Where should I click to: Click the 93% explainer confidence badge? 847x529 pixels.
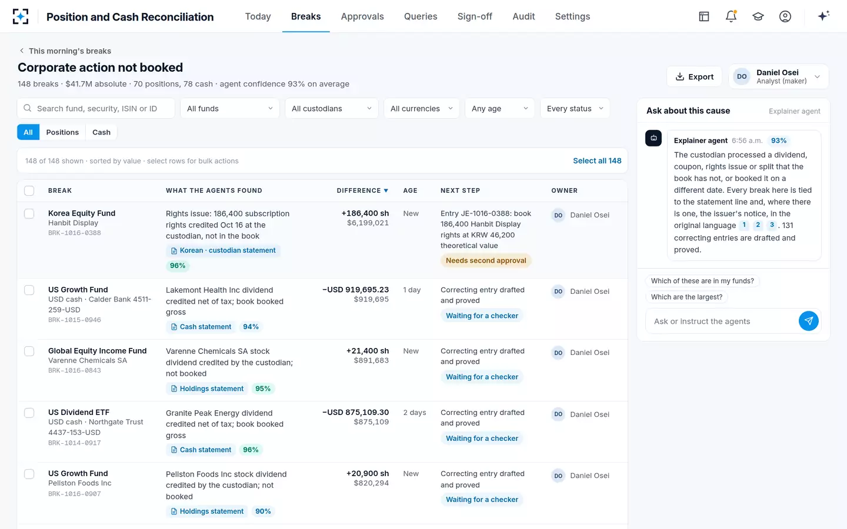tap(779, 140)
